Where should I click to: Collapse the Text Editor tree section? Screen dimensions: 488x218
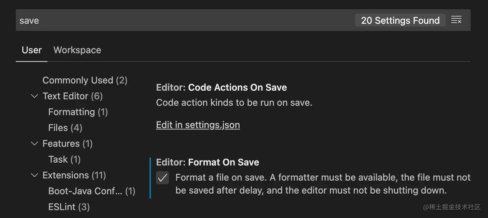click(34, 96)
